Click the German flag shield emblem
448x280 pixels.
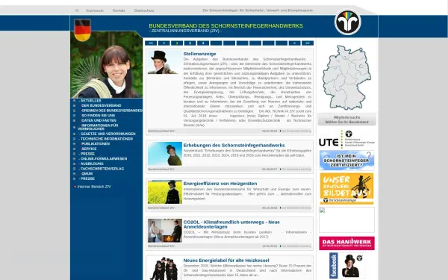tap(83, 30)
